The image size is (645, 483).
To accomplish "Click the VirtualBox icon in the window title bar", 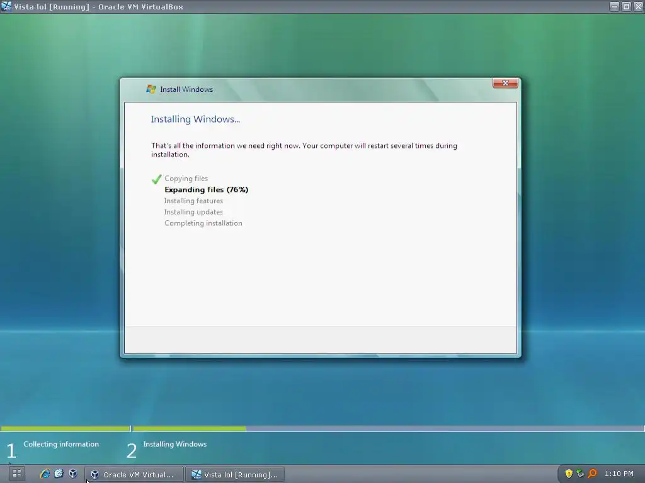I will click(x=6, y=6).
